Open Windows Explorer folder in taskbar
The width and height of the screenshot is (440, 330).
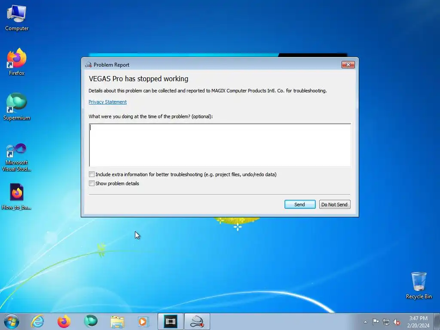click(117, 321)
